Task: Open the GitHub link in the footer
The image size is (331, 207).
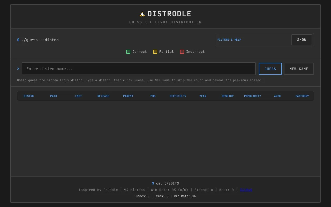Action: tap(246, 190)
